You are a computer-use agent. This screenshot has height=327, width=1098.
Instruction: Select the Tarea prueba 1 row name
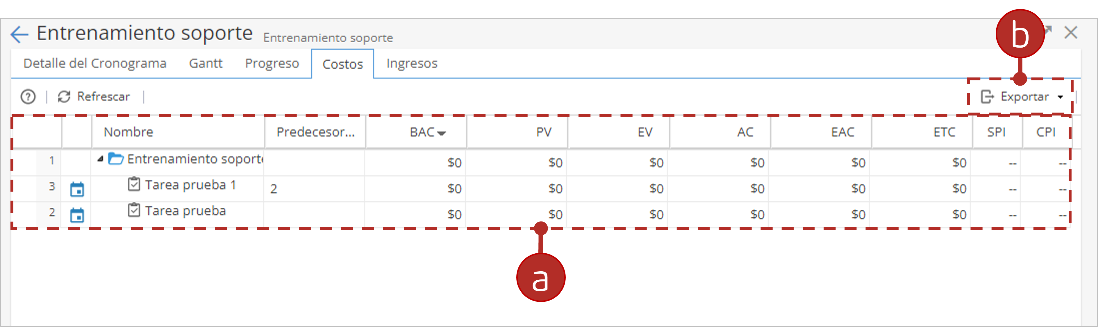[x=190, y=185]
